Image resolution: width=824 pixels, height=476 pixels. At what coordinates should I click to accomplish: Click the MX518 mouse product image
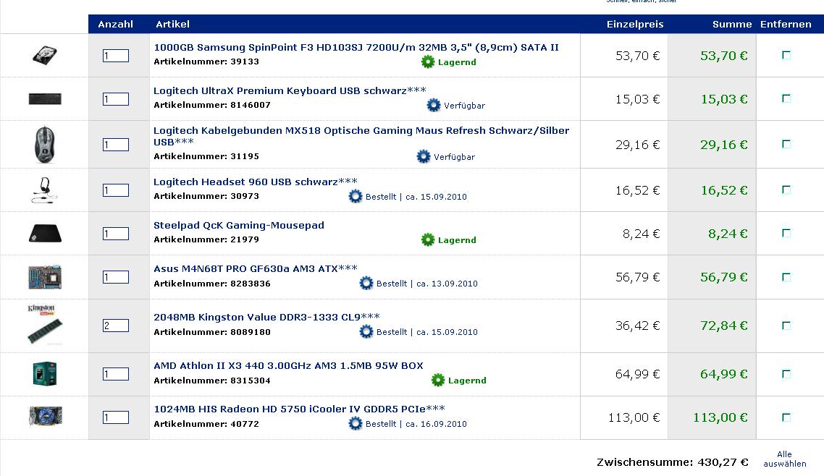click(x=45, y=144)
